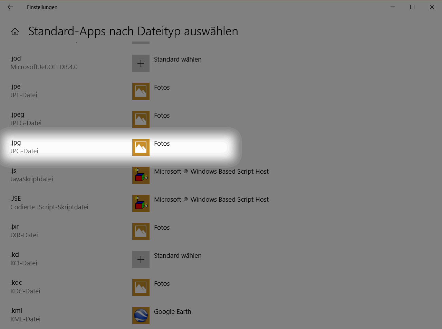Screen dimensions: 442x329
Task: Select the .jpe extension text
Action: 16,86
